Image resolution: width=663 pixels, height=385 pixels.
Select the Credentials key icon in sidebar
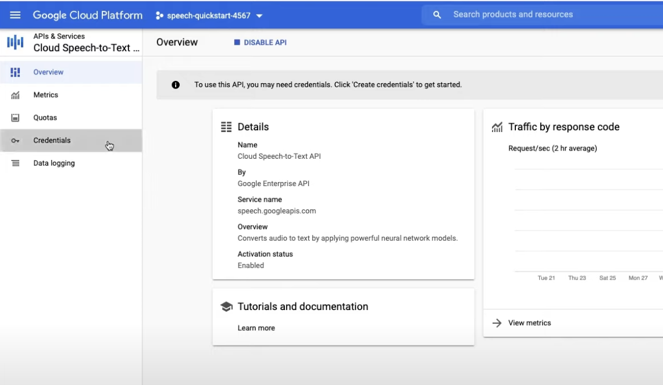[x=16, y=140]
